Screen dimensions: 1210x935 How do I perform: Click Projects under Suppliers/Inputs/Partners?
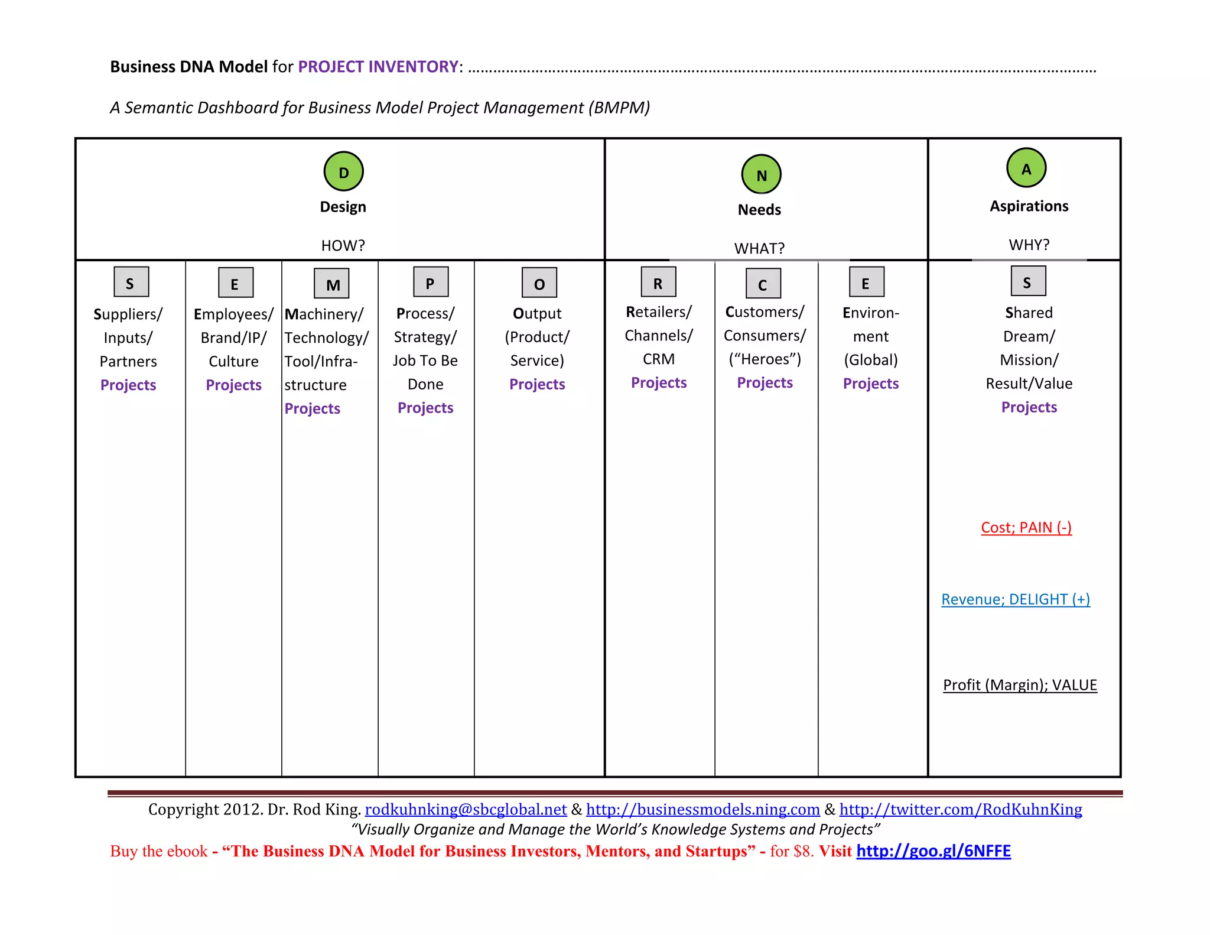point(128,385)
